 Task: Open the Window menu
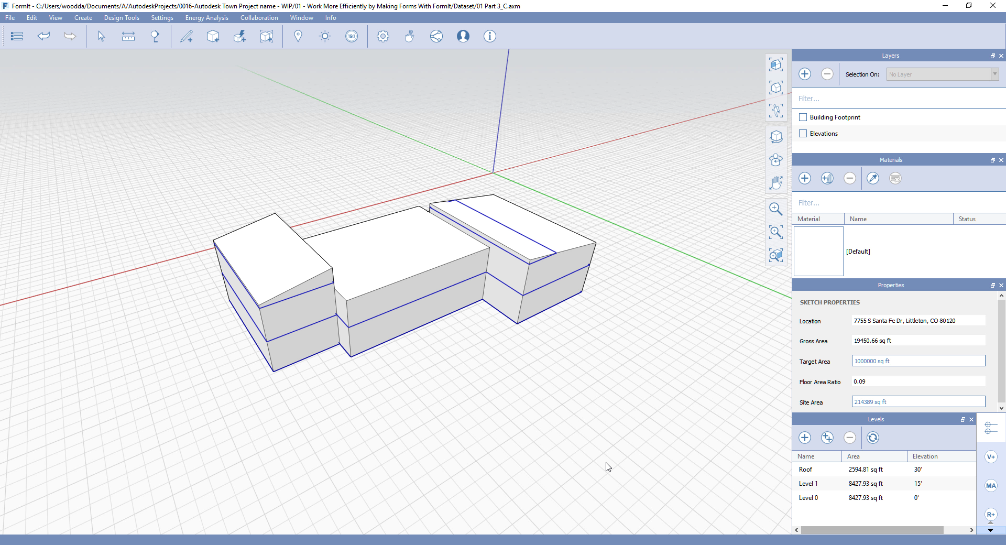(302, 18)
